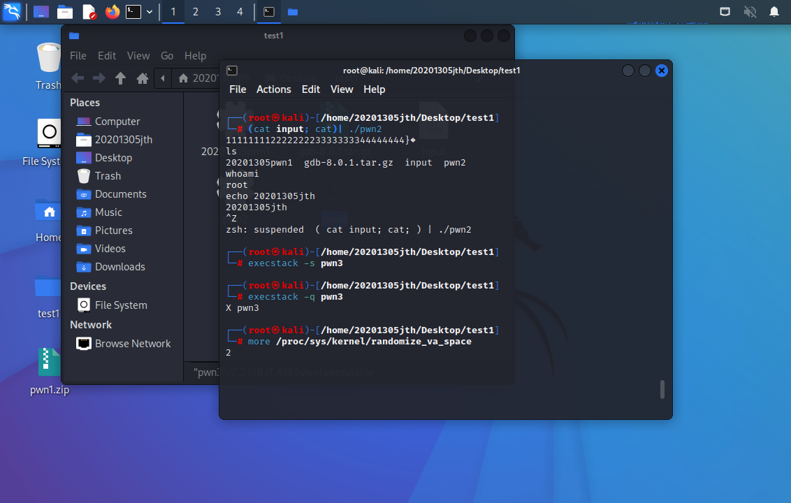Launch Firefox from the panel
791x503 pixels.
click(x=112, y=12)
